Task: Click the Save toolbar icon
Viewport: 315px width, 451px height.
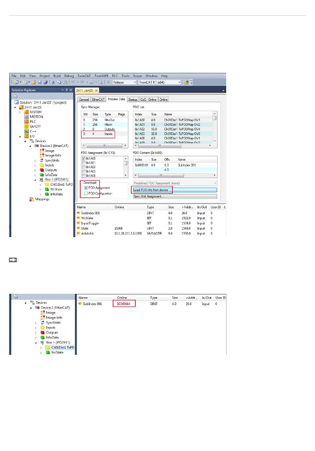Action: point(40,82)
